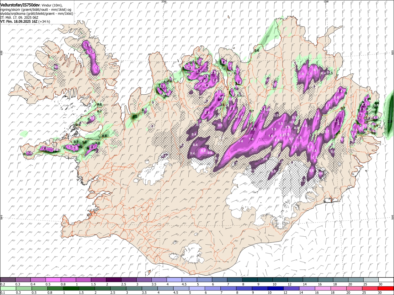Pick the periwinkle 6 swatch, lower legend row
Image resolution: width=394 pixels, height=295 pixels.
point(213,288)
